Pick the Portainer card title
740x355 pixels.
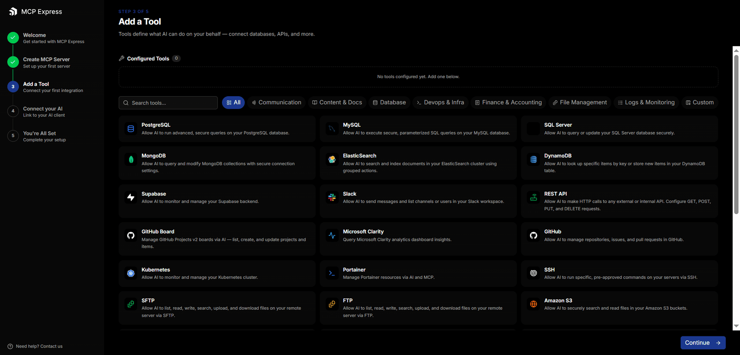click(x=354, y=269)
